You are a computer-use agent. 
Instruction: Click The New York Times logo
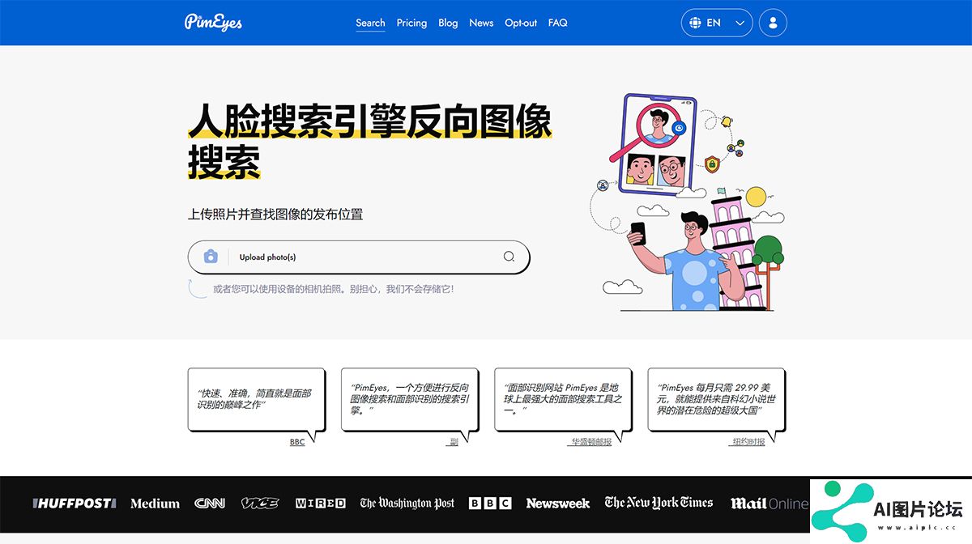click(659, 503)
